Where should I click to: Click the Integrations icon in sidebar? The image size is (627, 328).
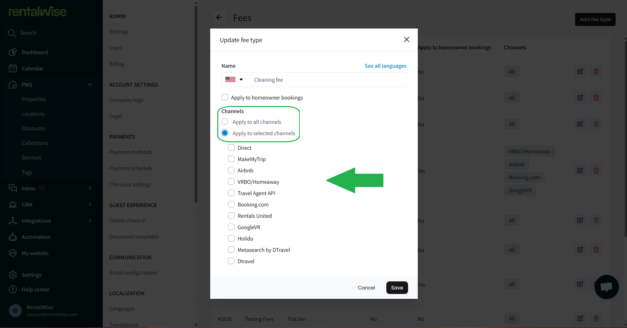point(13,221)
